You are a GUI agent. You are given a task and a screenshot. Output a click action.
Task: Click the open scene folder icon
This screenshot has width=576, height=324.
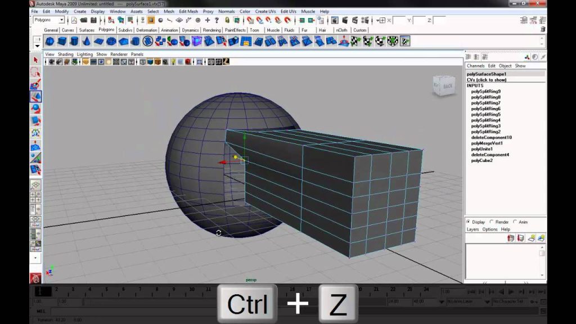coord(84,21)
